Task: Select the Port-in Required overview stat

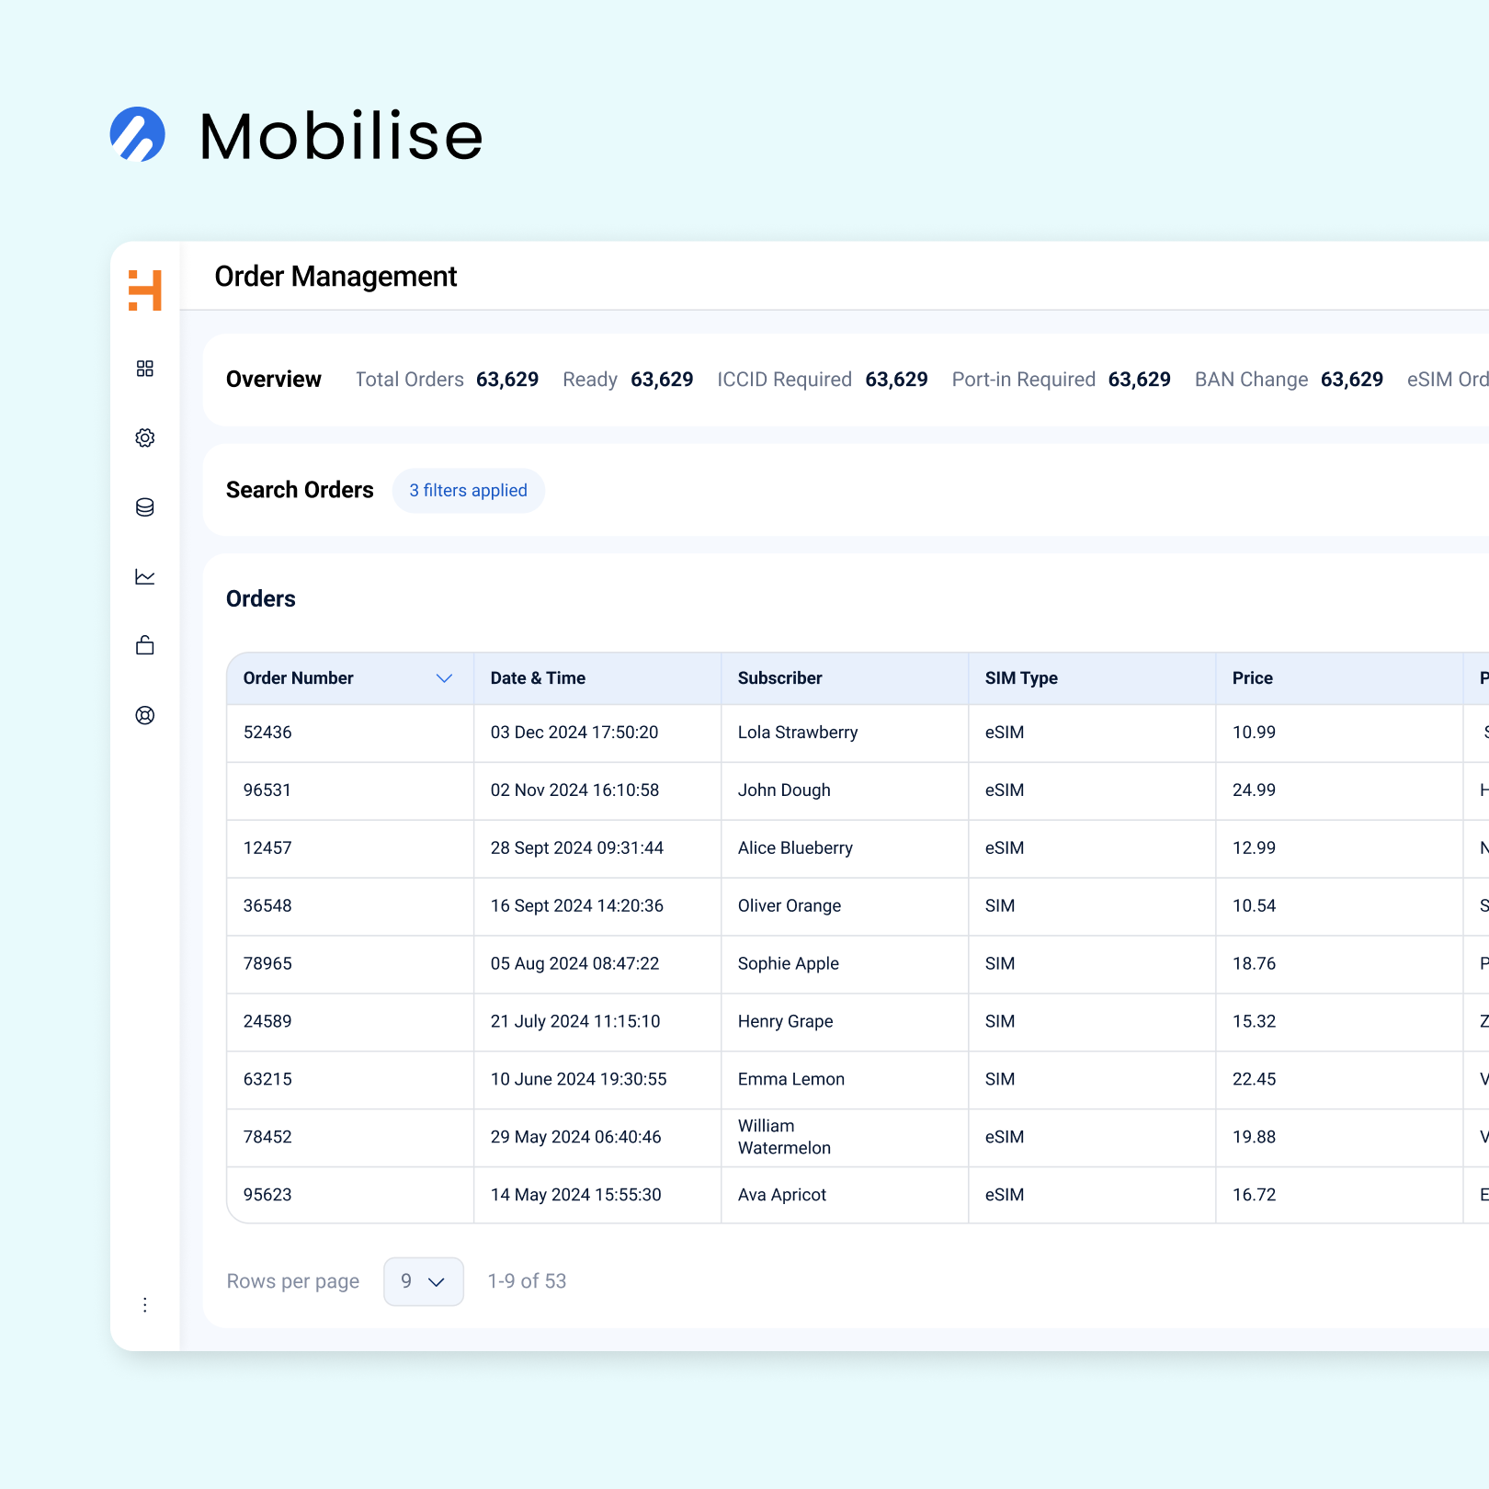Action: [x=1061, y=380]
